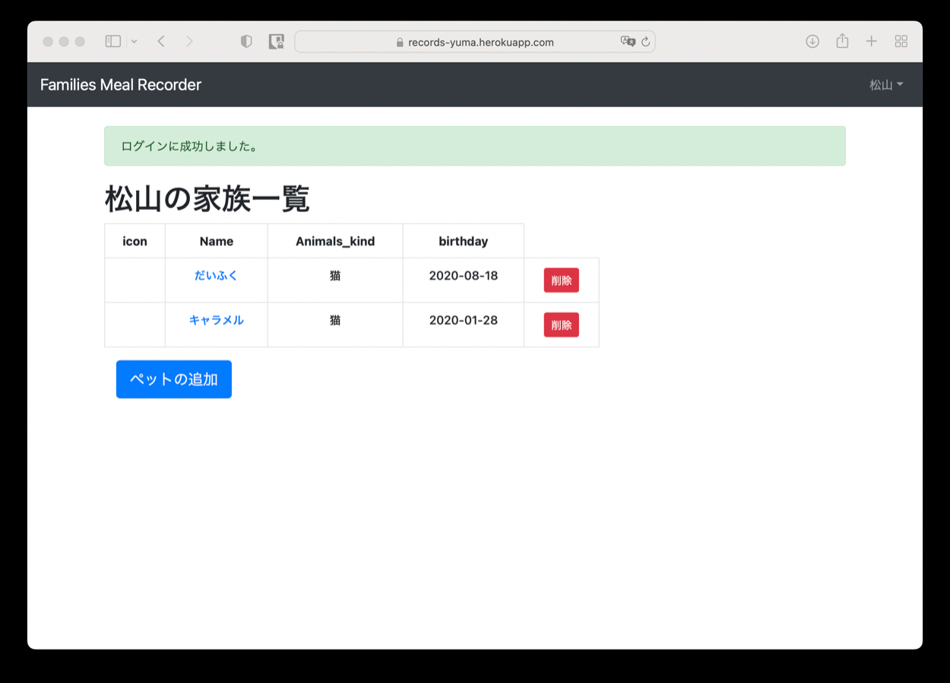
Task: Go forward with the forward arrow
Action: 189,42
